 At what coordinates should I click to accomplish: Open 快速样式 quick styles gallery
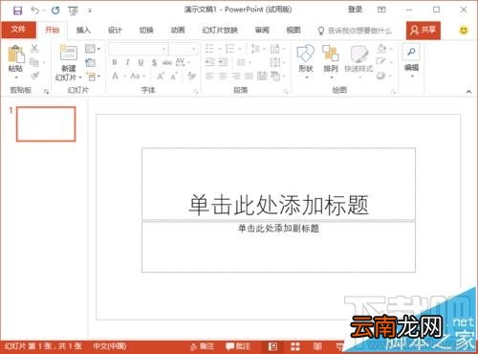358,60
